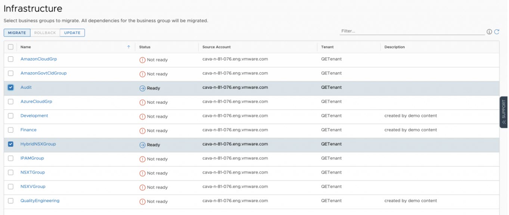
Task: Click Not ready warning icon for Finance
Action: [142, 131]
